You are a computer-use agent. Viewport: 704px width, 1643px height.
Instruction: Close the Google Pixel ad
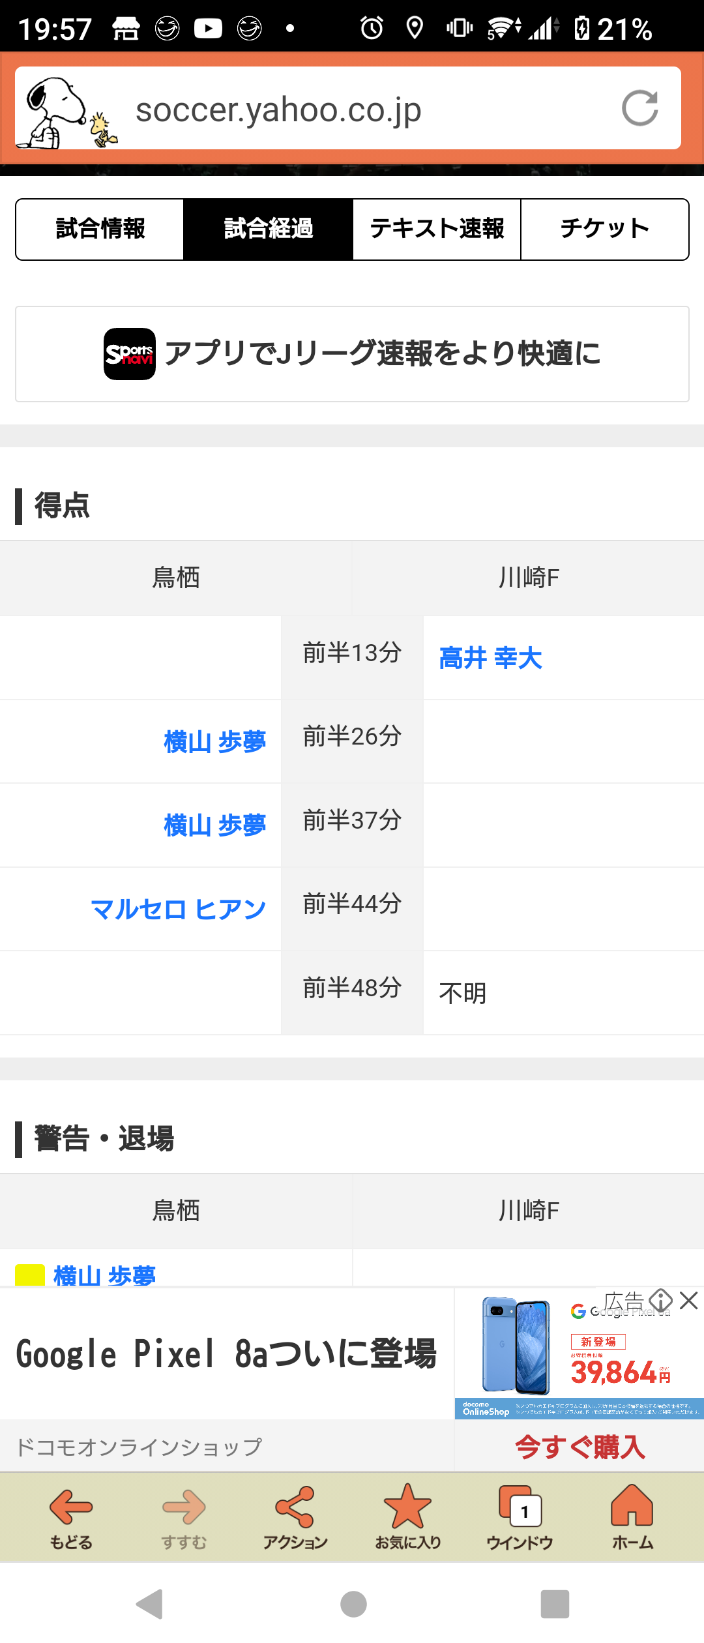tap(689, 1301)
